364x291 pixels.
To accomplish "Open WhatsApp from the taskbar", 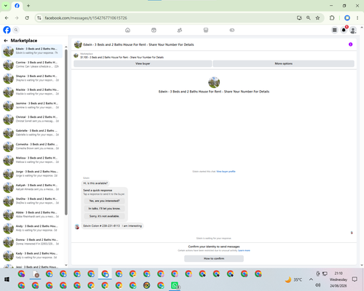I will pos(175,285).
